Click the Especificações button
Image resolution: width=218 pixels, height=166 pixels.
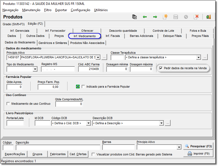click(15, 154)
